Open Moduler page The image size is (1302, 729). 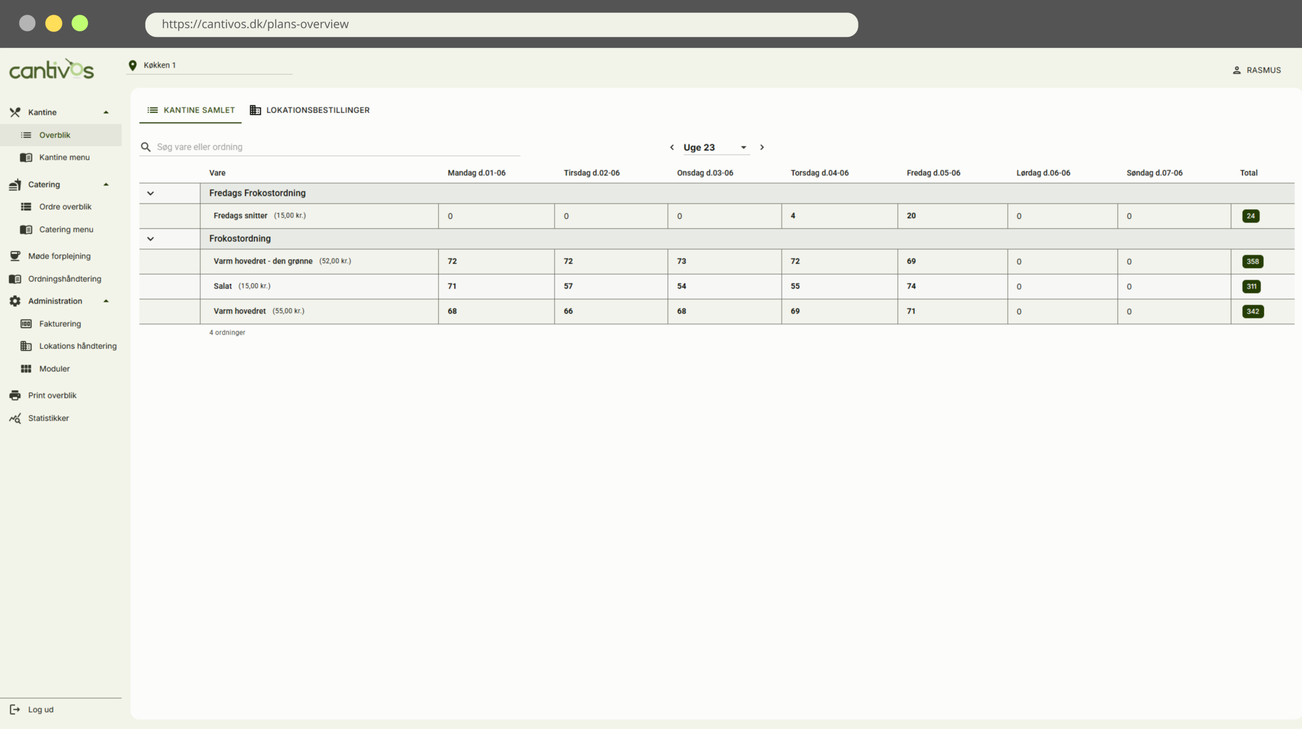(x=54, y=369)
